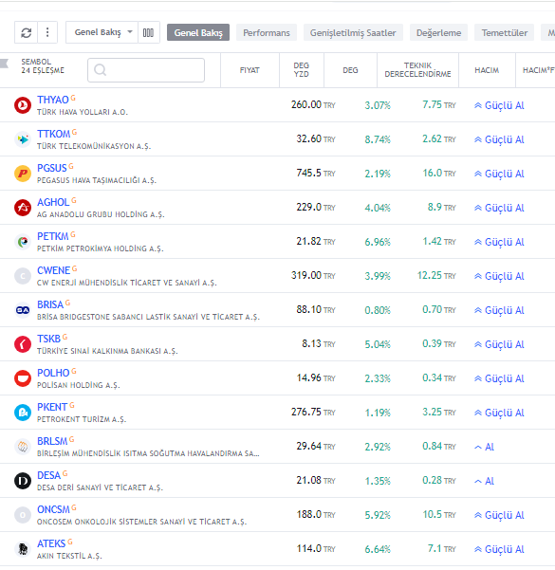The image size is (555, 570).
Task: Click the Al arrow icon for BRLSM
Action: 478,447
